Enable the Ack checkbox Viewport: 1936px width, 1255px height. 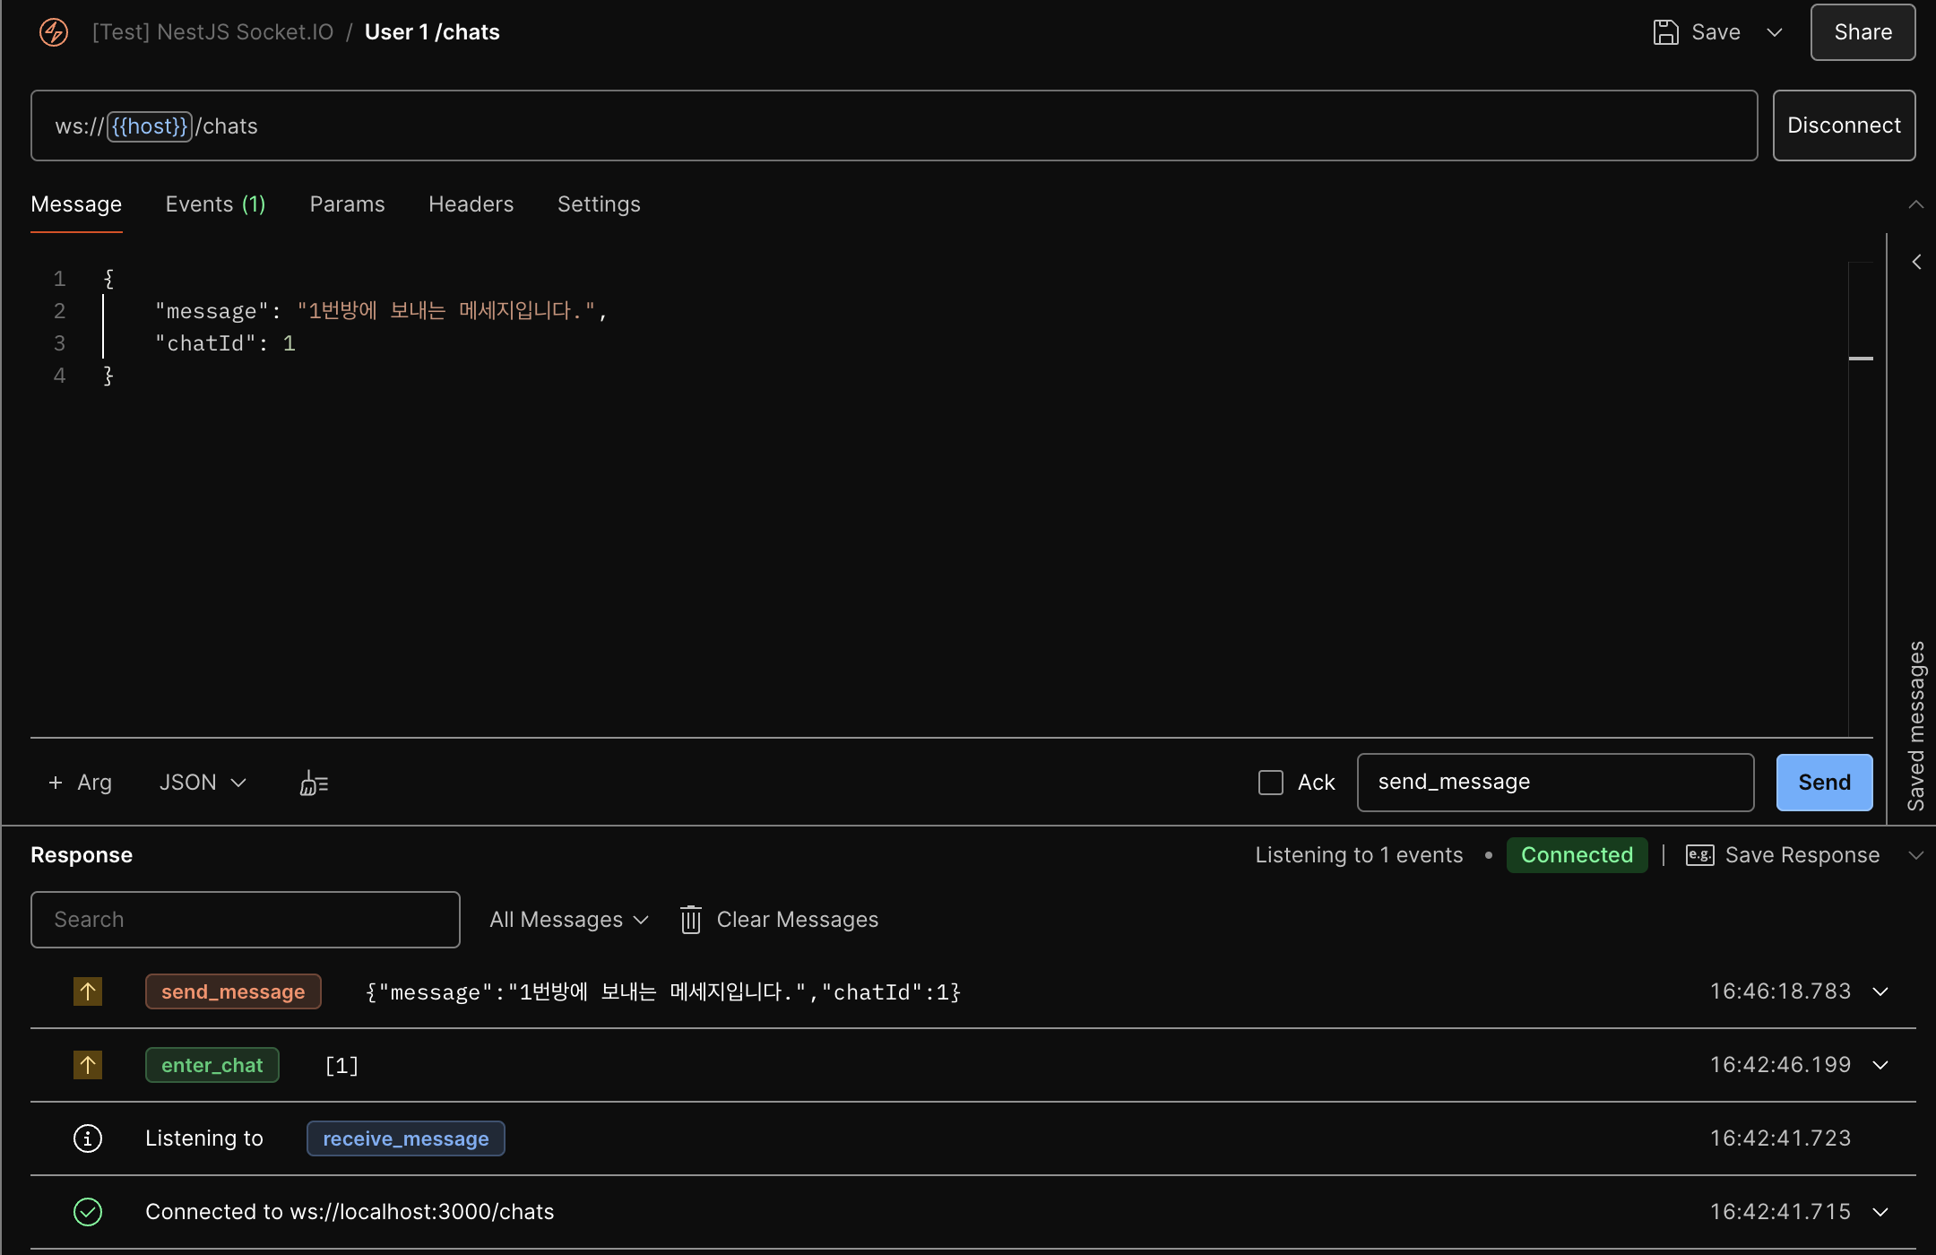(1271, 783)
